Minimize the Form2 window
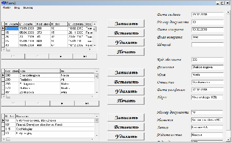The width and height of the screenshot is (232, 143). click(x=218, y=3)
